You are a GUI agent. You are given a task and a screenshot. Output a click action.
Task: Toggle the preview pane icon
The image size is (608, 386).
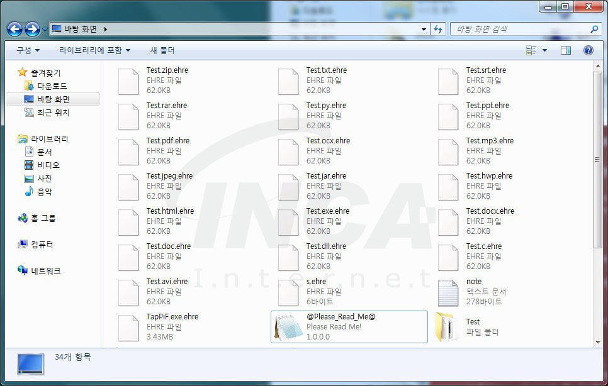coord(566,50)
